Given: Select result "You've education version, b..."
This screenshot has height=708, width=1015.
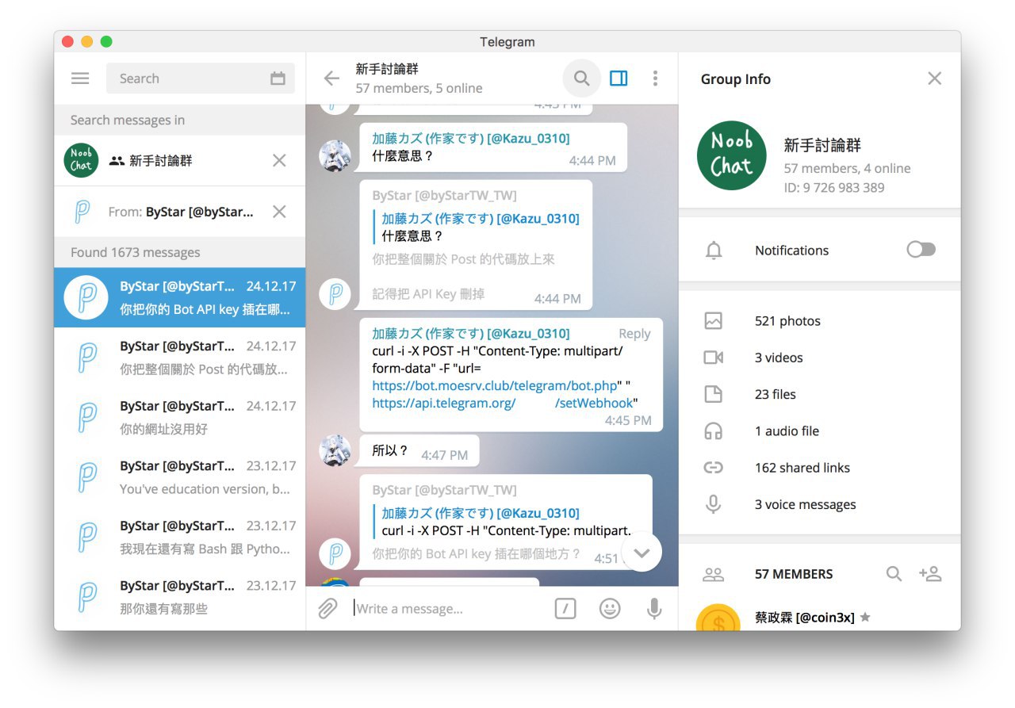Looking at the screenshot, I should click(x=179, y=477).
